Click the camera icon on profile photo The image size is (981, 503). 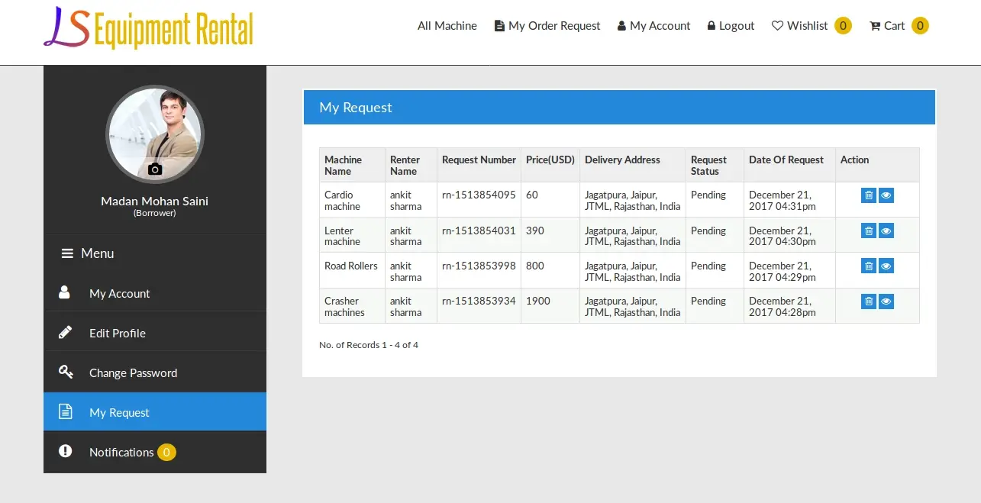click(155, 169)
